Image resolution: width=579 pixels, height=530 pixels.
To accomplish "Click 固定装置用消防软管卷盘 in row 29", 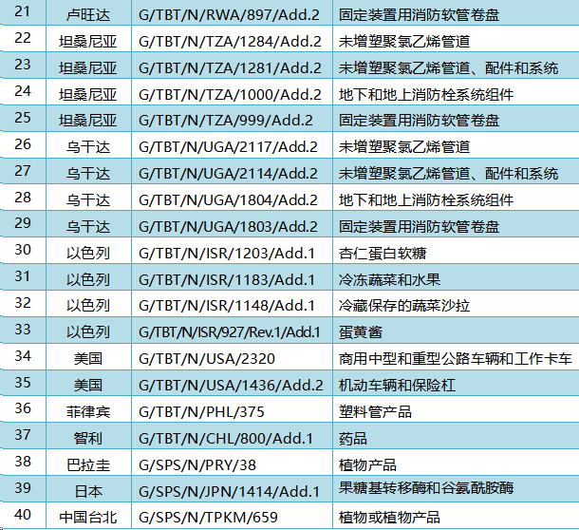I will 420,227.
